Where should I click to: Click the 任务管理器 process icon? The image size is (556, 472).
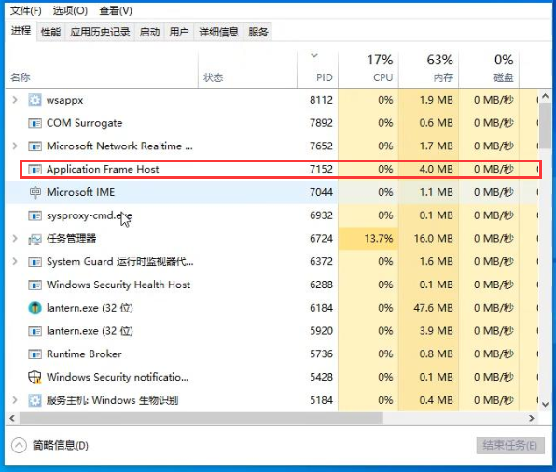pyautogui.click(x=35, y=240)
